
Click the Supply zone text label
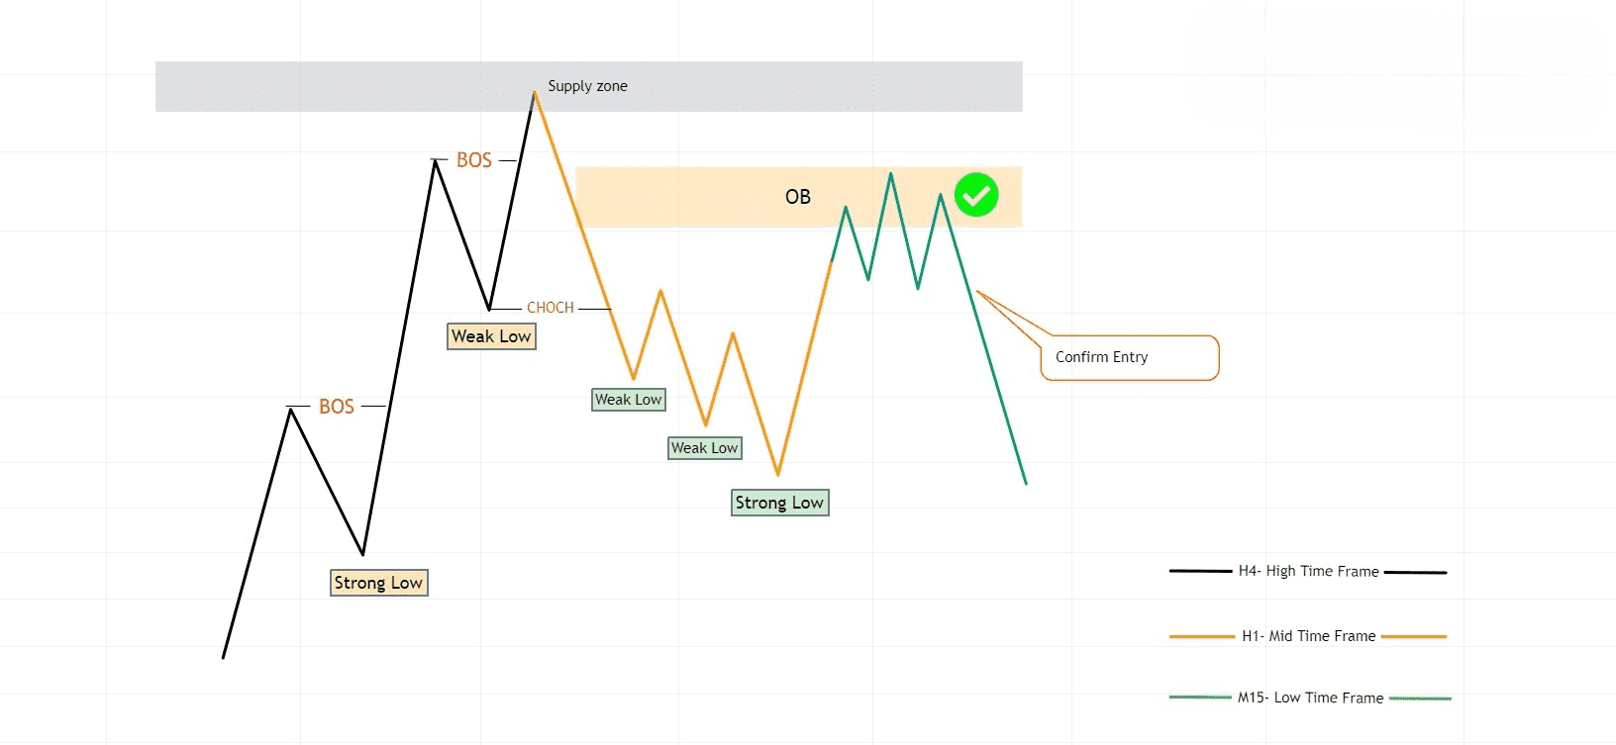(587, 86)
